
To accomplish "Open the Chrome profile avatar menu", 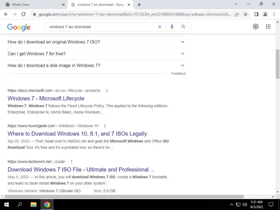I will pyautogui.click(x=265, y=14).
